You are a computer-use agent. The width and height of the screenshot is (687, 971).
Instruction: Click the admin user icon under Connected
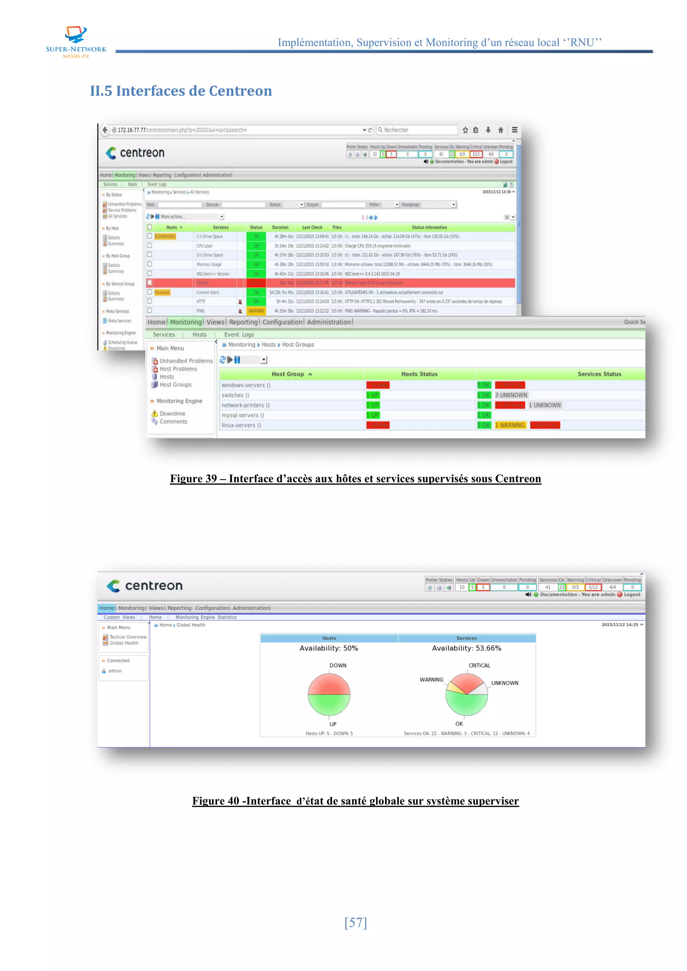[x=104, y=671]
